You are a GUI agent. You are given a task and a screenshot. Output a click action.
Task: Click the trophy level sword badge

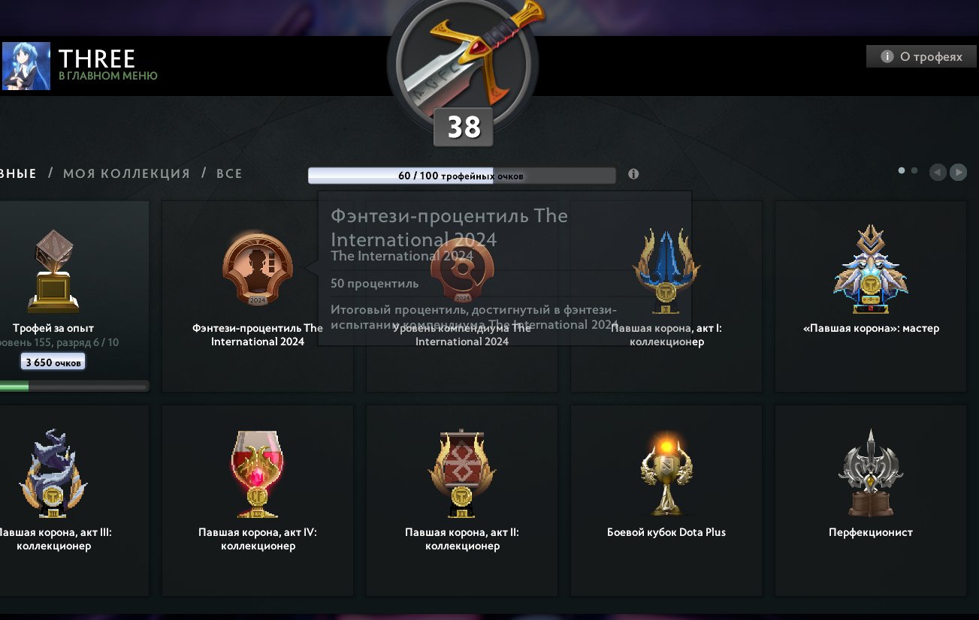click(x=463, y=70)
